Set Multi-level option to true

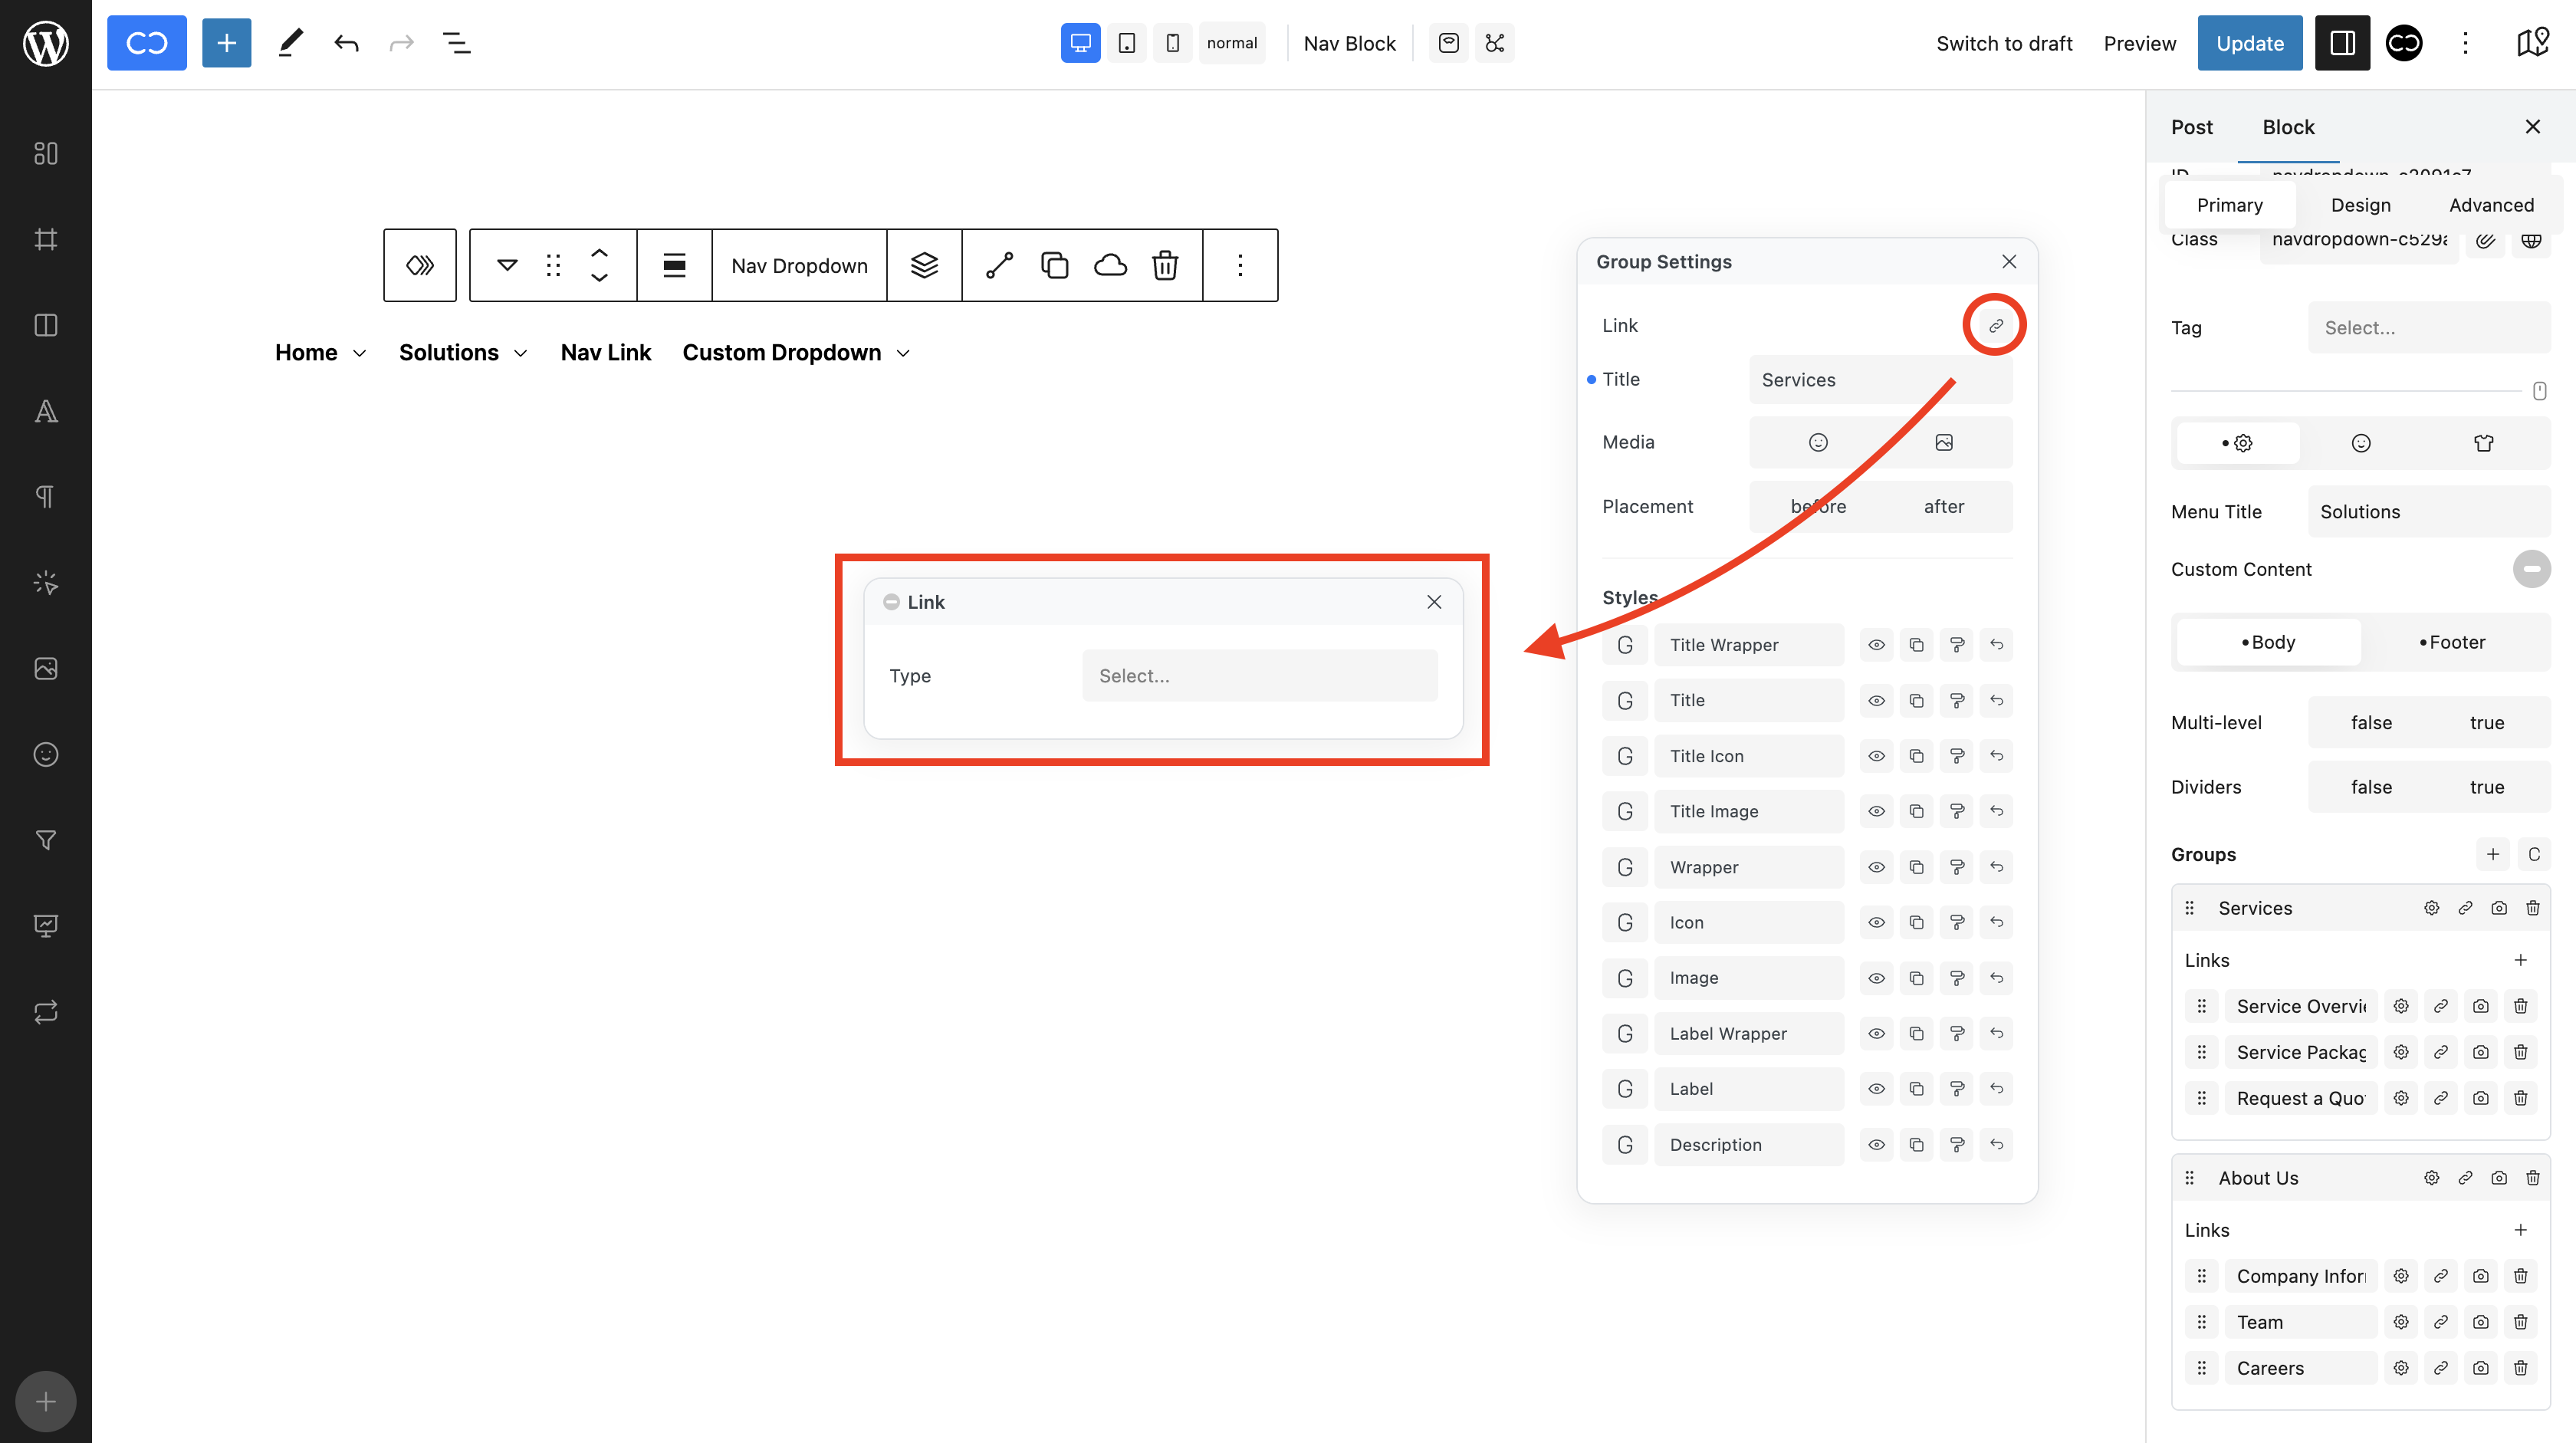[x=2486, y=722]
